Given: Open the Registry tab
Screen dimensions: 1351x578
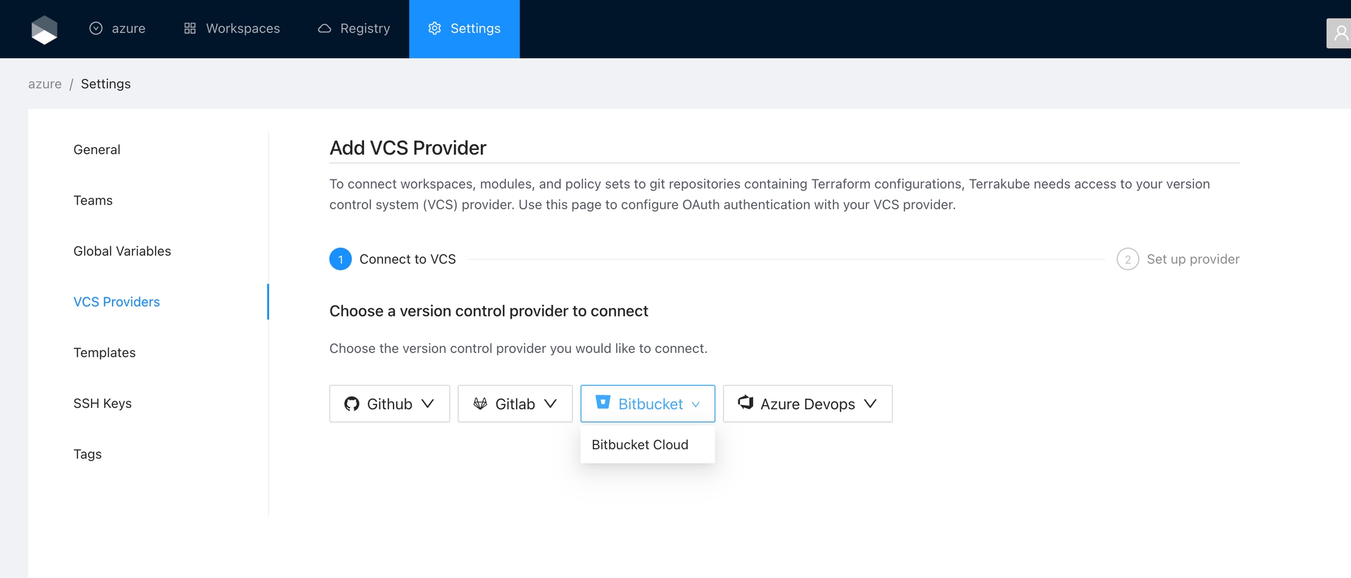Looking at the screenshot, I should 354,28.
